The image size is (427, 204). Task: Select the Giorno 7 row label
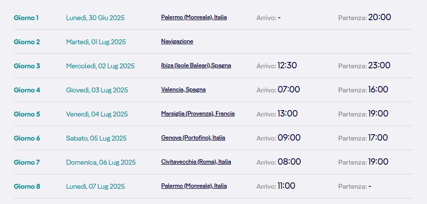[27, 162]
